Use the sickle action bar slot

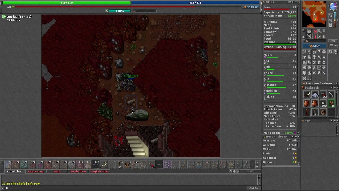(x=104, y=165)
